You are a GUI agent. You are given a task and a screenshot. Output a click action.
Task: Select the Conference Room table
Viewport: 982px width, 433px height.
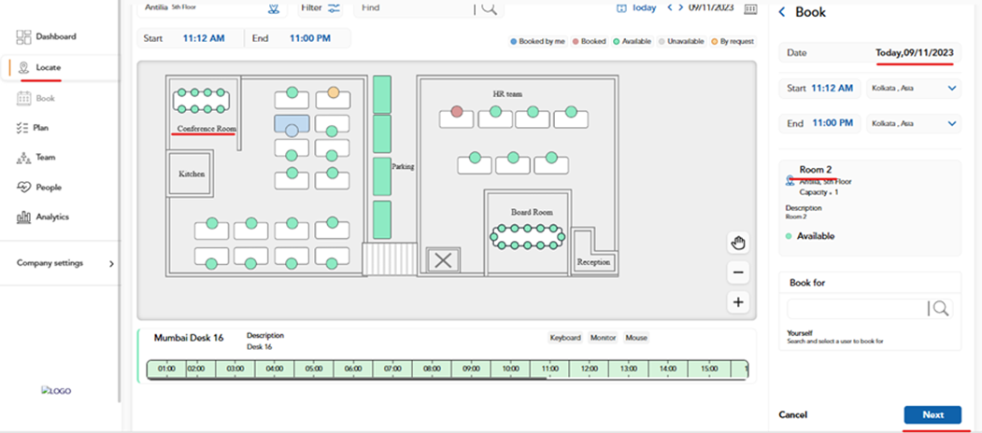coord(201,101)
